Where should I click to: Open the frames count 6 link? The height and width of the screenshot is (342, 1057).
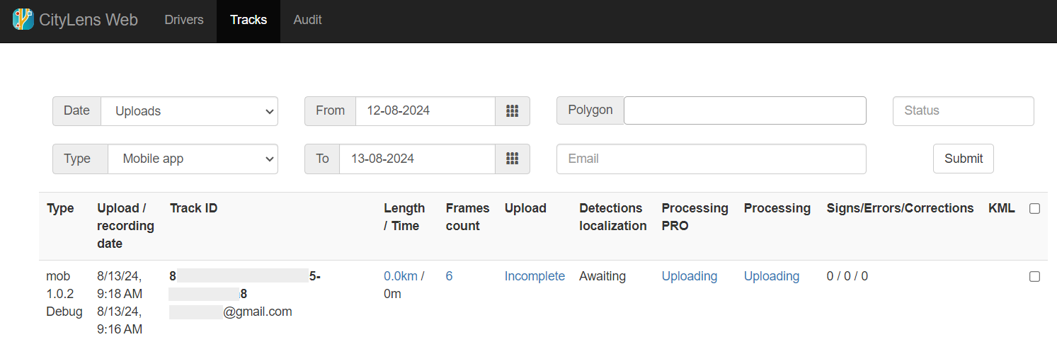pos(449,276)
